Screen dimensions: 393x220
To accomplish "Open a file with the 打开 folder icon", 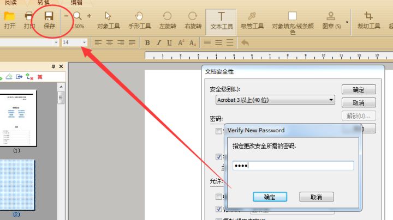I will (x=9, y=16).
